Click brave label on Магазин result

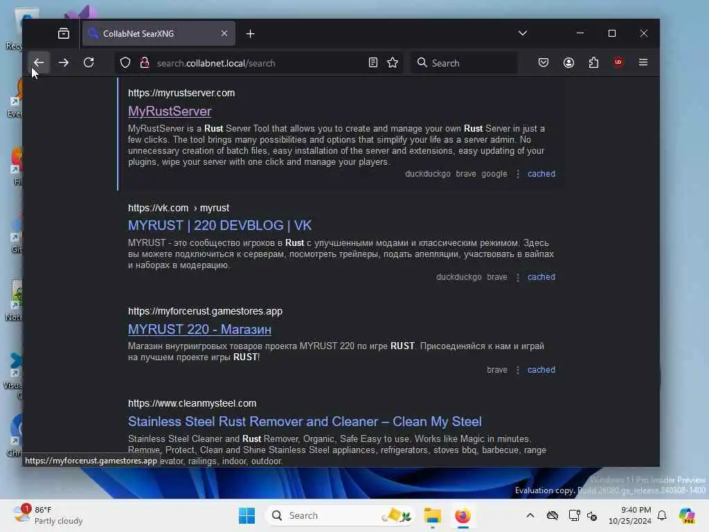(497, 370)
